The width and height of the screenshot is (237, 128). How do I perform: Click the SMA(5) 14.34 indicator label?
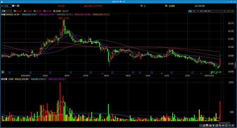click(13, 14)
